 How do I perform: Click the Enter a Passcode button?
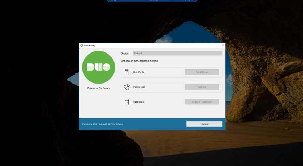[202, 102]
